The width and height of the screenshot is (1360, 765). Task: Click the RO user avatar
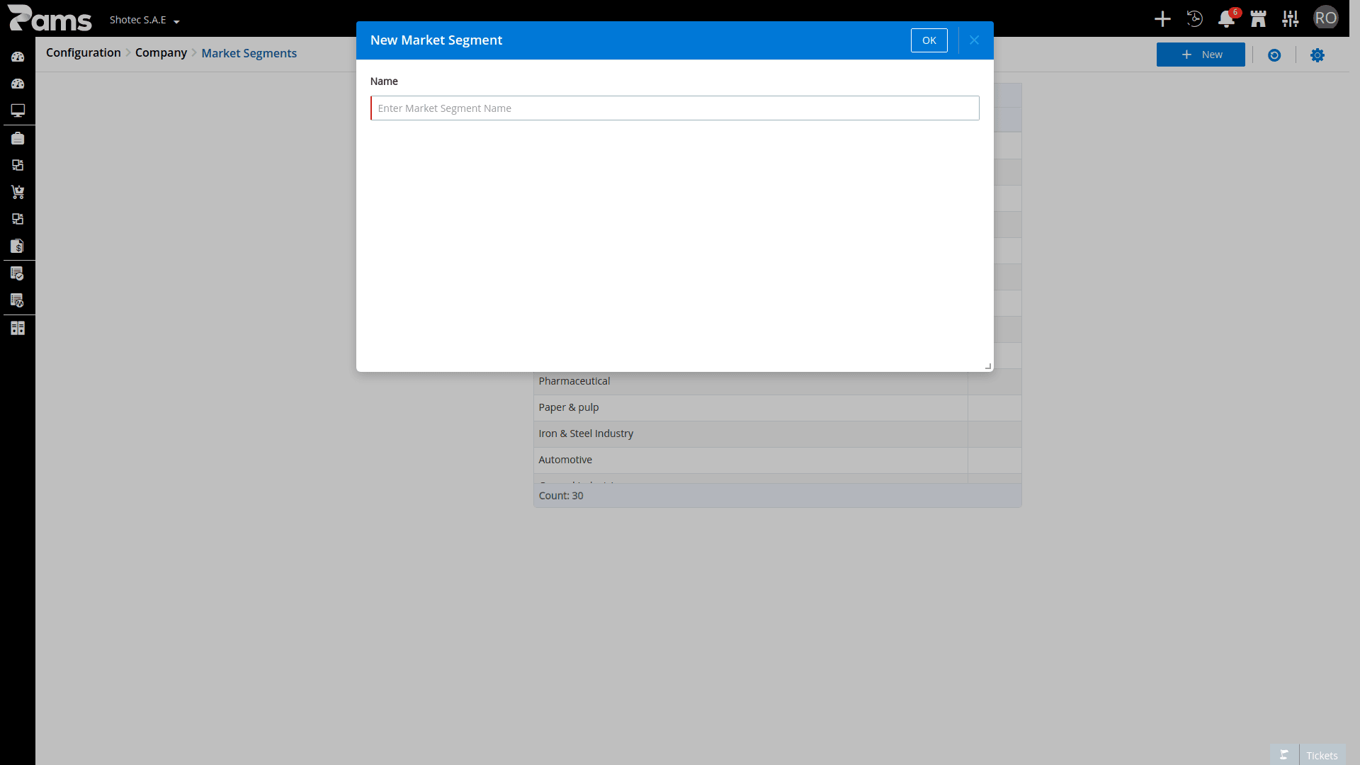(1325, 18)
